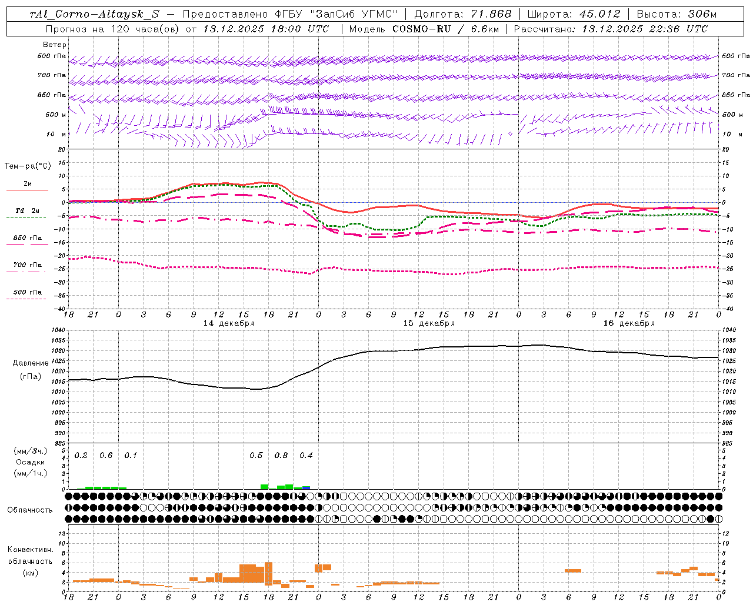Click the 0.8 three-hour precipitation value

click(281, 456)
